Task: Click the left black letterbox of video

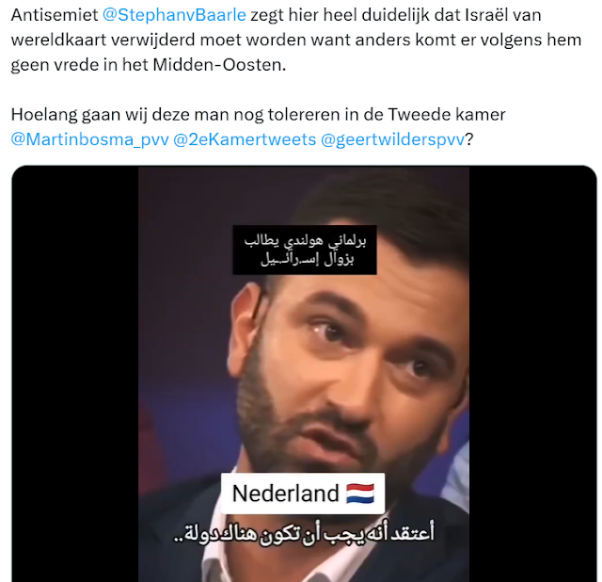Action: pos(75,374)
